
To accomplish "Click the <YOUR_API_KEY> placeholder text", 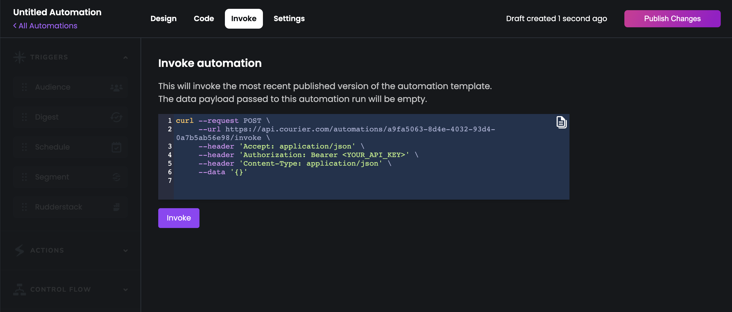I will tap(374, 155).
